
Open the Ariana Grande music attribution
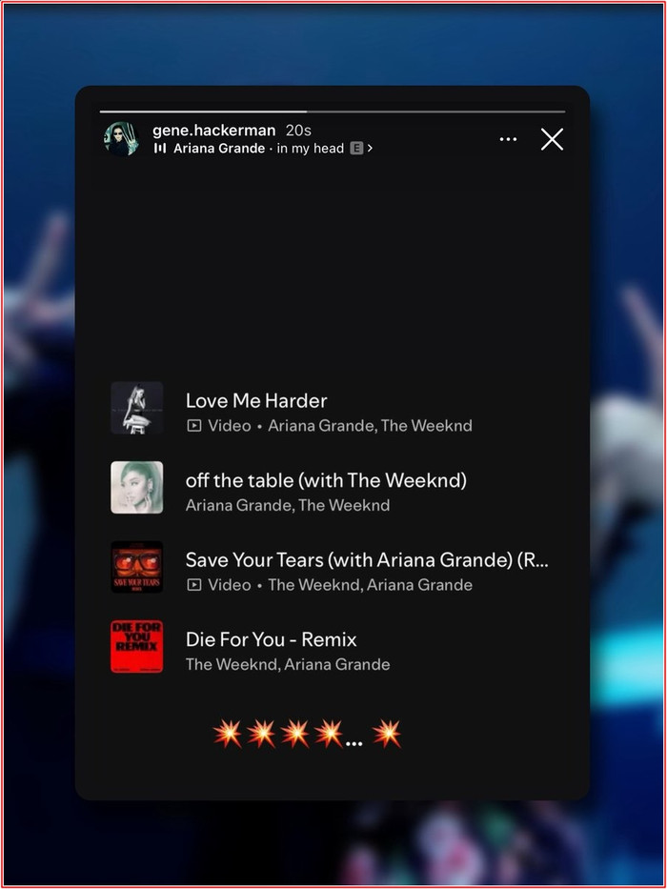tap(219, 149)
